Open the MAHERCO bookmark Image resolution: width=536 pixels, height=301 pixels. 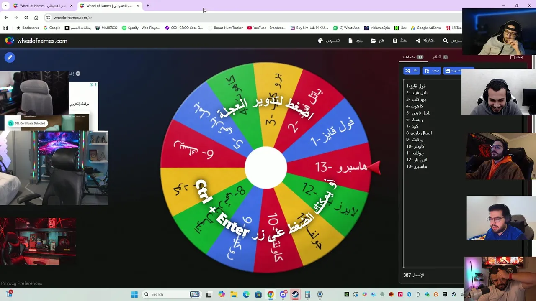click(106, 28)
